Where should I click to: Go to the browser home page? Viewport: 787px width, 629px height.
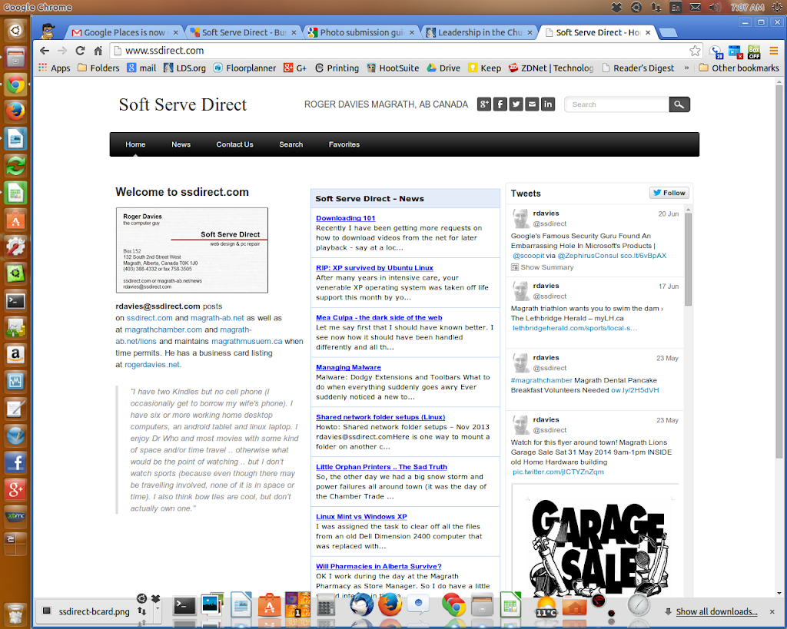98,51
